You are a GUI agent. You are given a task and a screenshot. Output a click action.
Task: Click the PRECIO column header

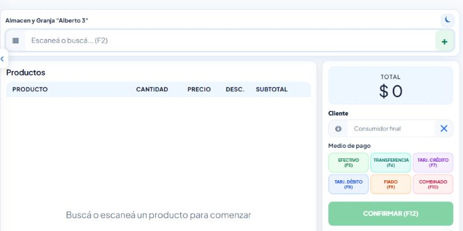[x=199, y=90]
